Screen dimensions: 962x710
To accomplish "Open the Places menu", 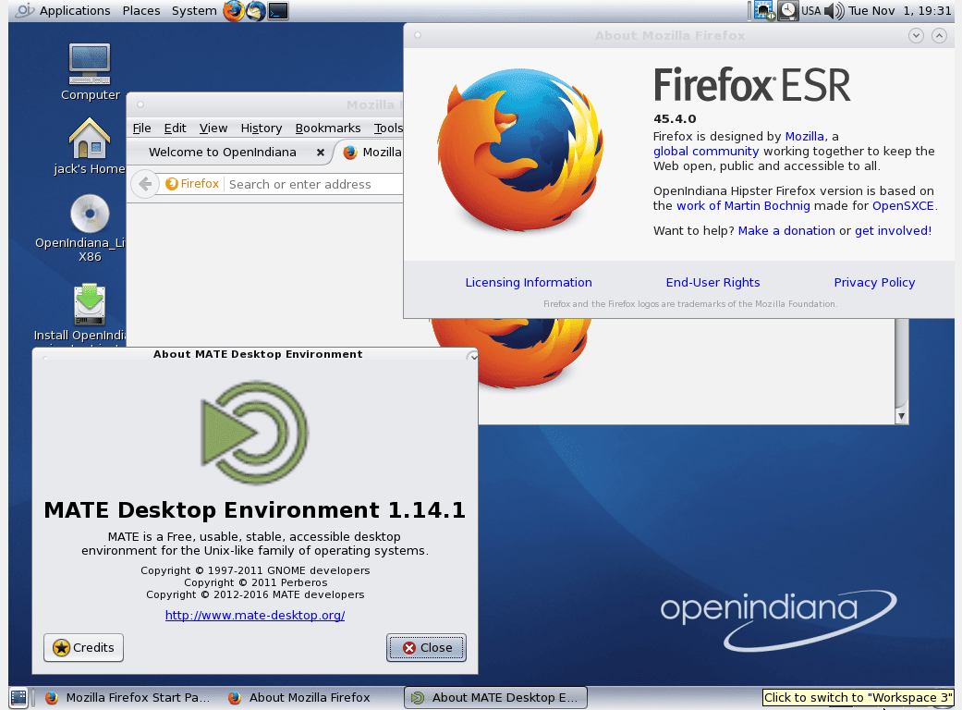I will coord(141,10).
